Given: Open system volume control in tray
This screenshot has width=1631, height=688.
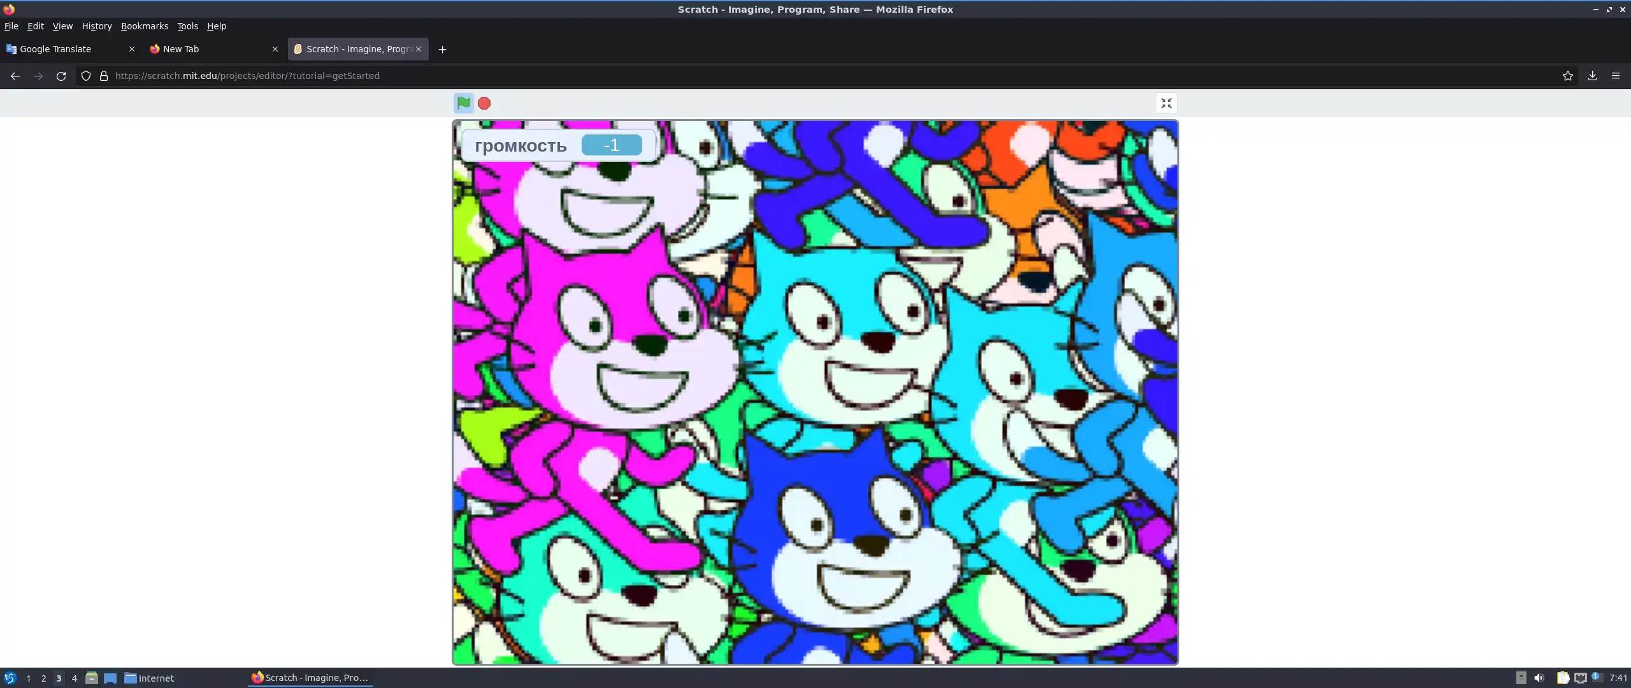Looking at the screenshot, I should (x=1539, y=678).
